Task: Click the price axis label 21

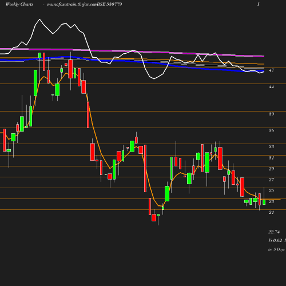Action: (271, 212)
